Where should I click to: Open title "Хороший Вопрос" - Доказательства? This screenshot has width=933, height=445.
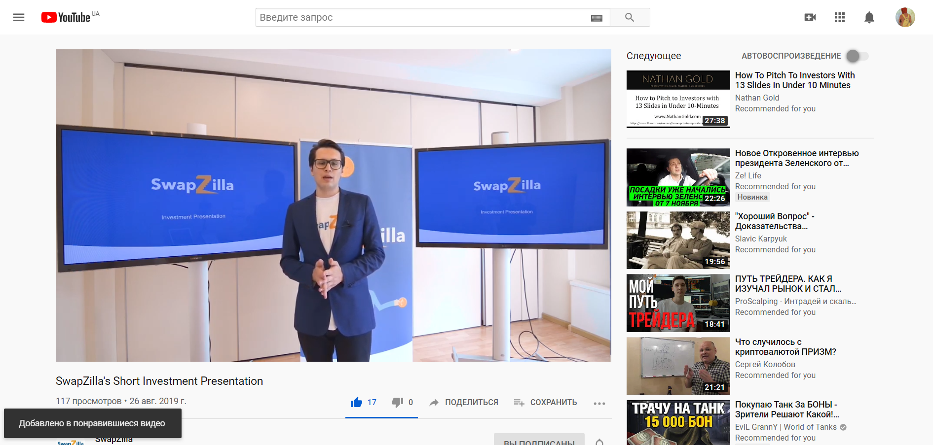click(775, 221)
